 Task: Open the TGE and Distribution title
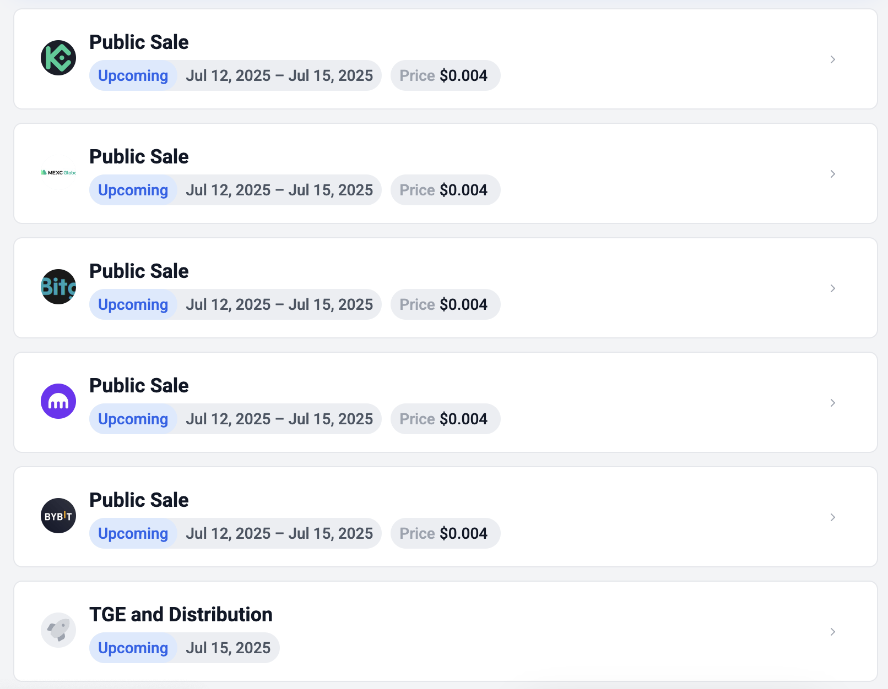[x=181, y=615]
